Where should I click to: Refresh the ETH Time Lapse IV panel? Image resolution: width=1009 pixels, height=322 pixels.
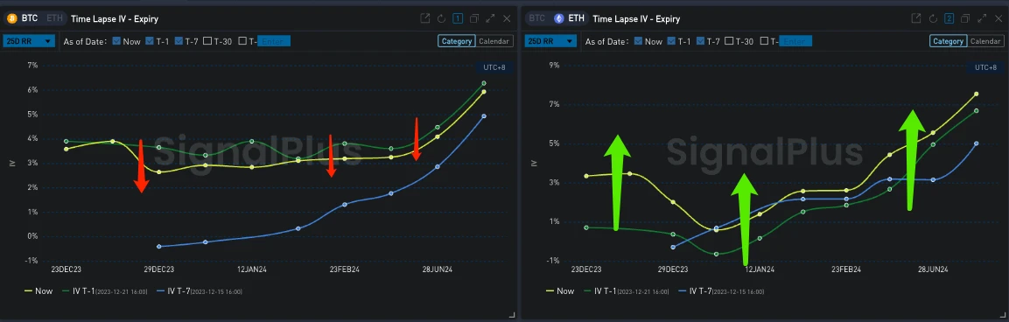(932, 18)
